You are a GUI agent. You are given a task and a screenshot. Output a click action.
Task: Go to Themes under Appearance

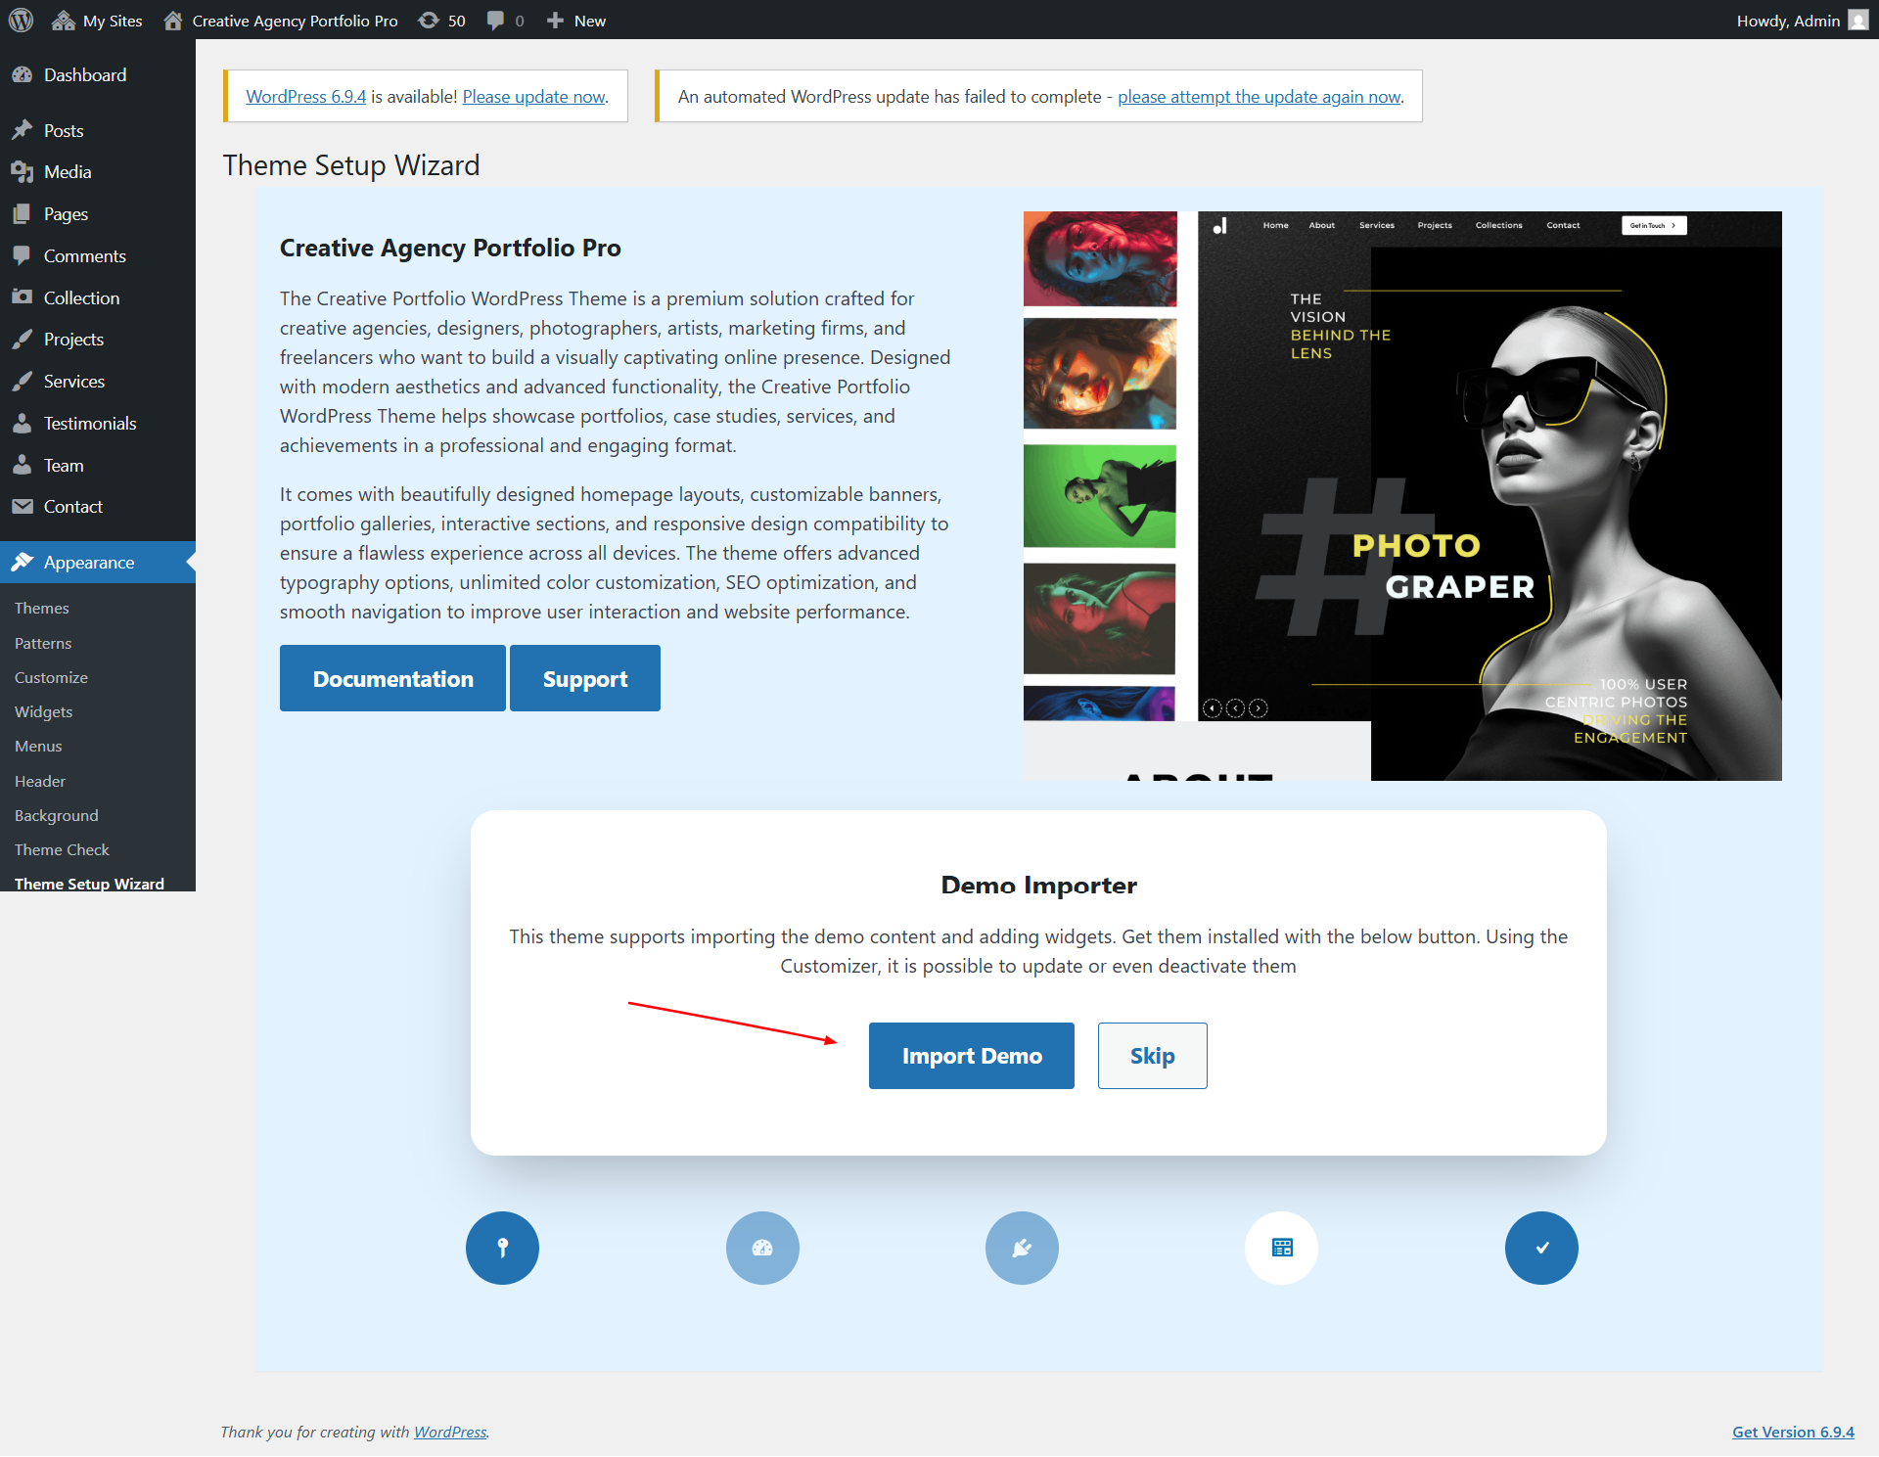click(42, 608)
